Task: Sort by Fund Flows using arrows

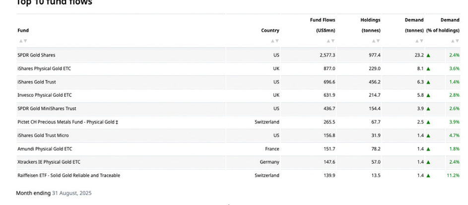Action: click(x=331, y=41)
